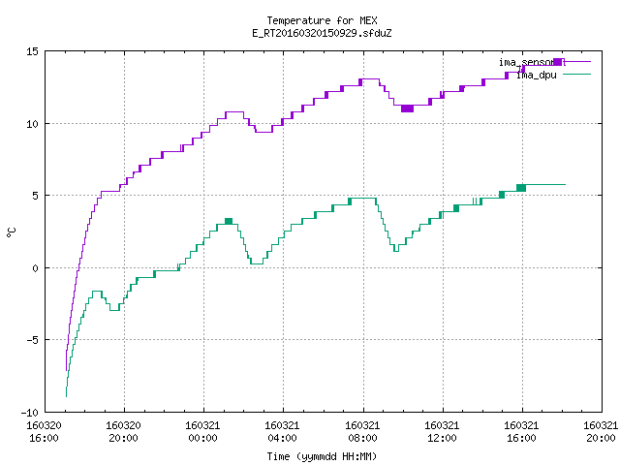Click the x-axis tick label 160321 08:00

pos(362,432)
